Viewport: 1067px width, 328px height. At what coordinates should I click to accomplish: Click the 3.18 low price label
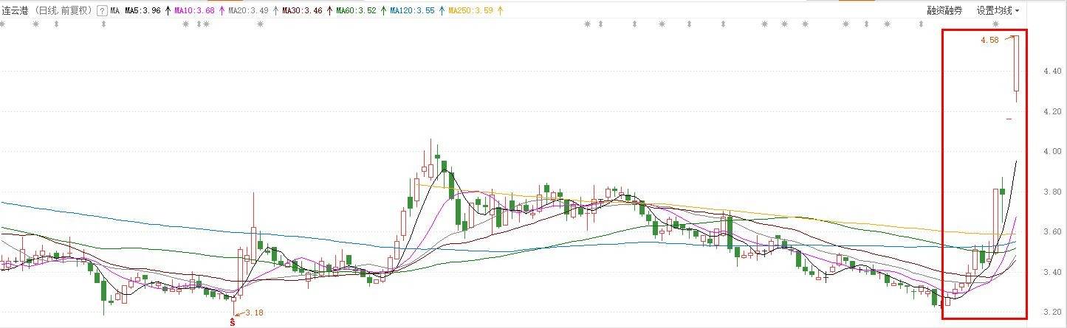coord(253,313)
